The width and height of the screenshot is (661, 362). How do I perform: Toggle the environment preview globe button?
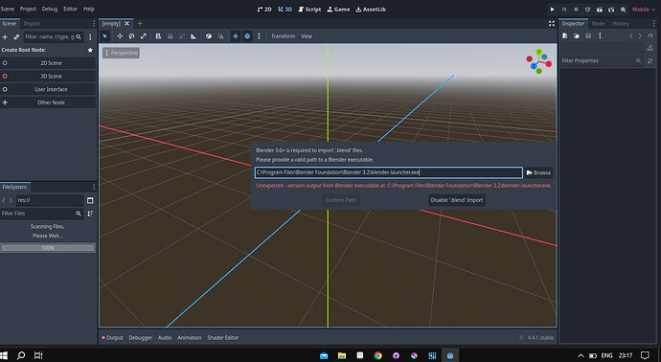(247, 36)
